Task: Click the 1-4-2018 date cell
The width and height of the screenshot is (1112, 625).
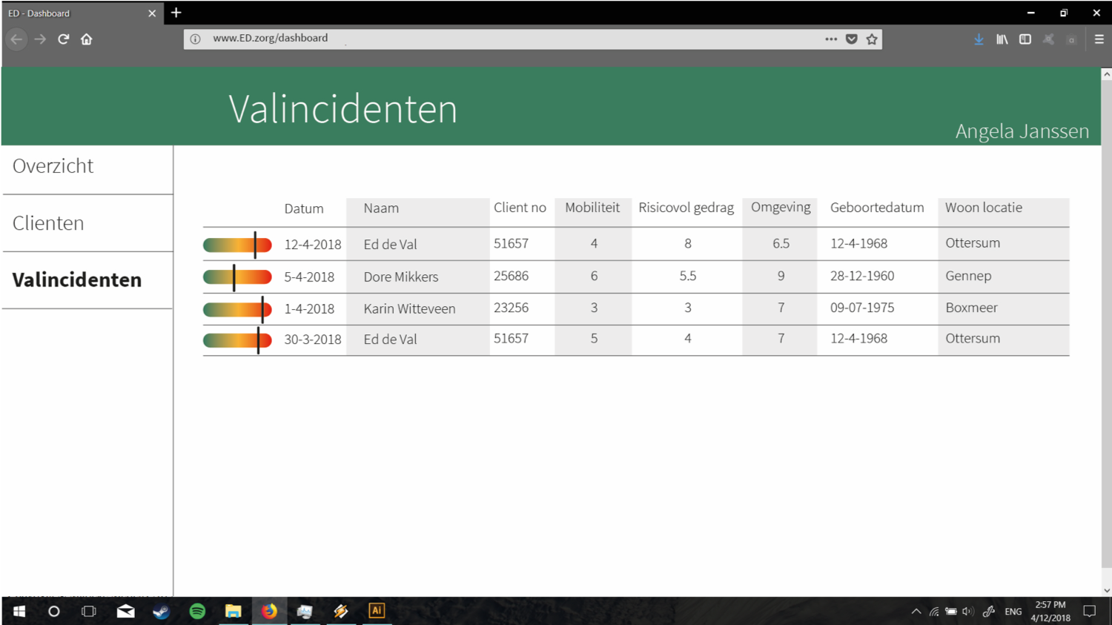Action: tap(309, 308)
